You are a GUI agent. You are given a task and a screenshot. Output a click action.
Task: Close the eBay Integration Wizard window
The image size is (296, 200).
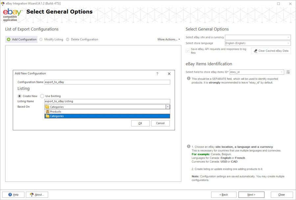coord(290,4)
